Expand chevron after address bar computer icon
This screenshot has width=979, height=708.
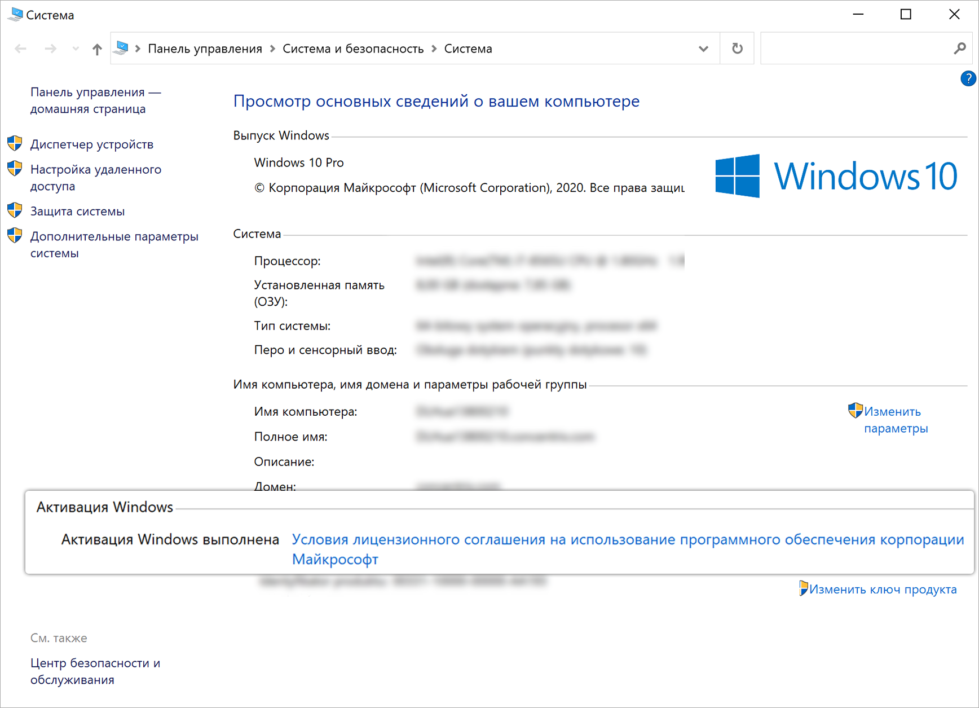pos(138,49)
